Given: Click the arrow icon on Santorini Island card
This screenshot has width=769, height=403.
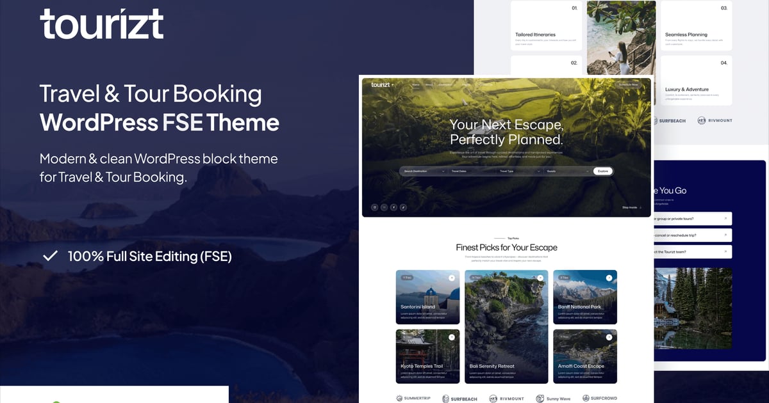Looking at the screenshot, I should pyautogui.click(x=452, y=278).
